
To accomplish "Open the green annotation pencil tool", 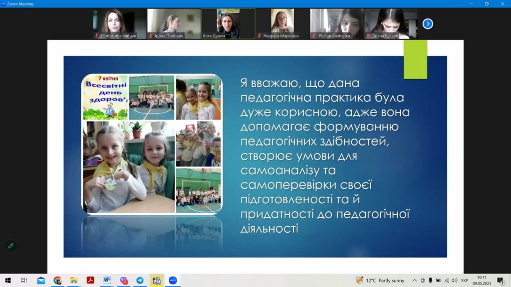I will point(11,246).
